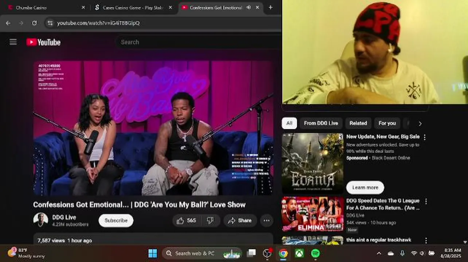This screenshot has height=262, width=468.
Task: Go back to the previous page
Action: (8, 23)
